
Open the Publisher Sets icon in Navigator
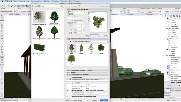[x=180, y=16]
